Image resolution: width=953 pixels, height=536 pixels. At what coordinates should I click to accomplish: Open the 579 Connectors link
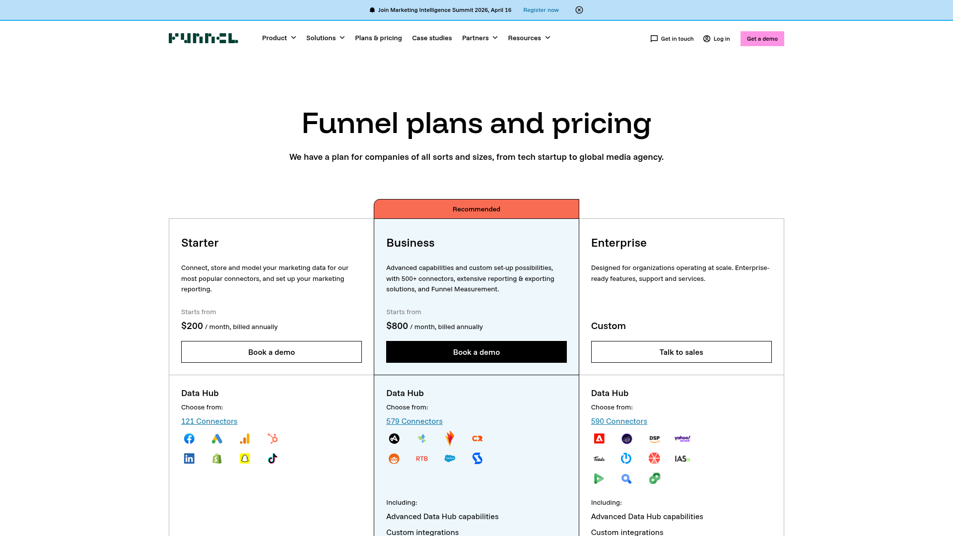414,421
